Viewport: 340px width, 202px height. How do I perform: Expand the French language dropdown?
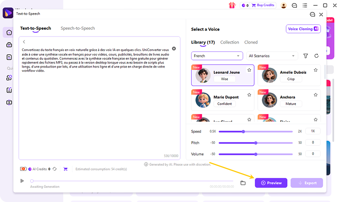[x=217, y=56]
